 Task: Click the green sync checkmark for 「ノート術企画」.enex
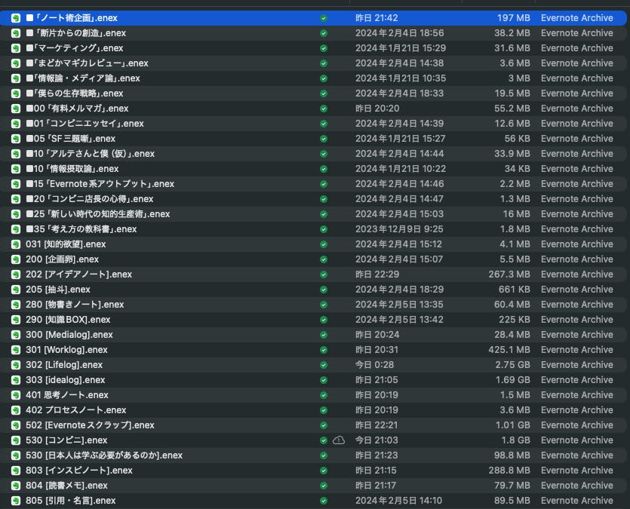[x=324, y=18]
